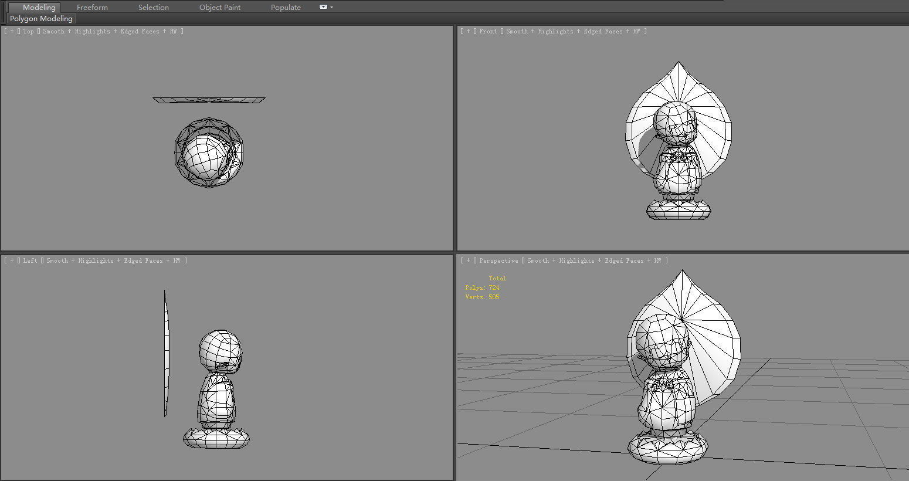Click the ribbon minimize toggle icon
This screenshot has height=481, width=909.
[323, 7]
